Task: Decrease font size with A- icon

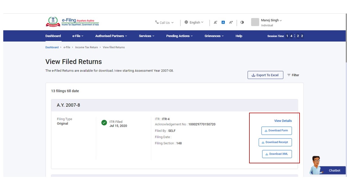Action: coord(215,22)
